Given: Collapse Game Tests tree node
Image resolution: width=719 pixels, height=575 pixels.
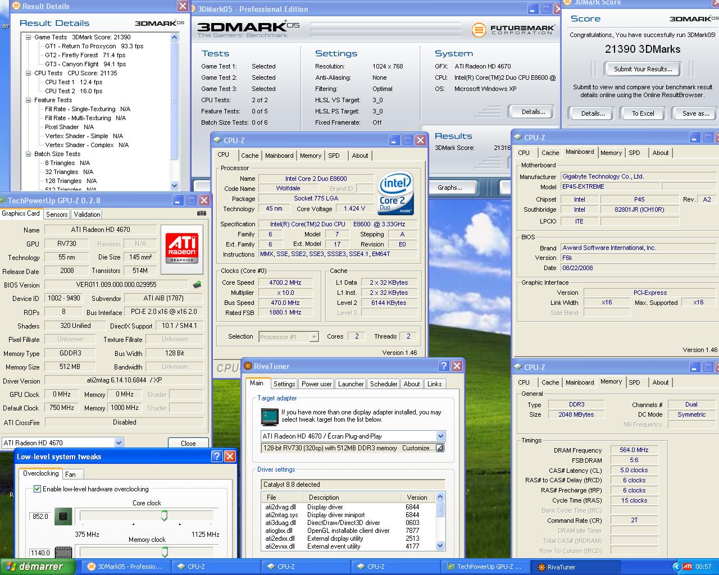Looking at the screenshot, I should (x=29, y=37).
